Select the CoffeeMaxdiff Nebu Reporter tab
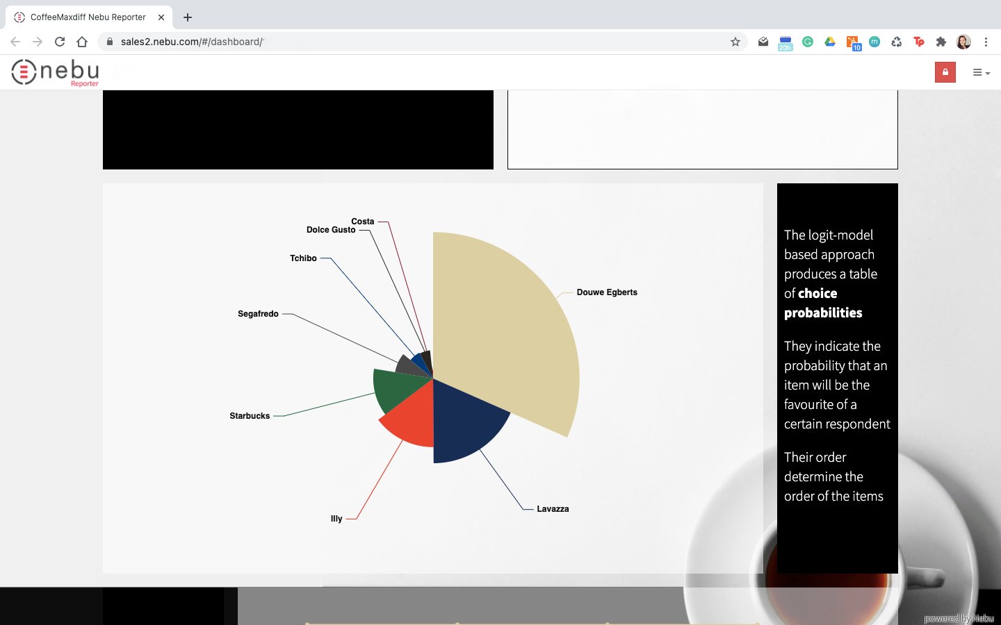 (x=88, y=17)
